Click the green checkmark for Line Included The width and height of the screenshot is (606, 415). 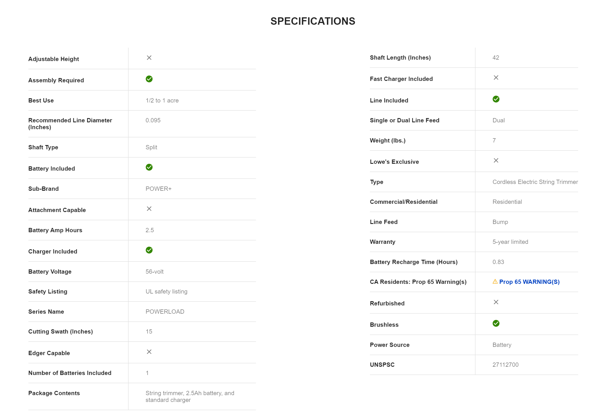point(496,99)
